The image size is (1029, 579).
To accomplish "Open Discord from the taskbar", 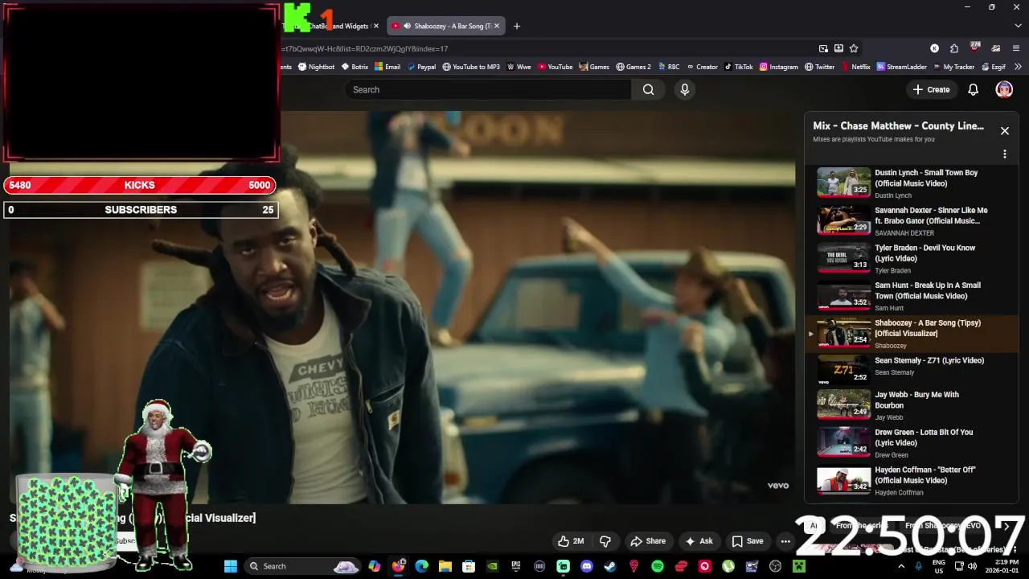I will pos(586,566).
